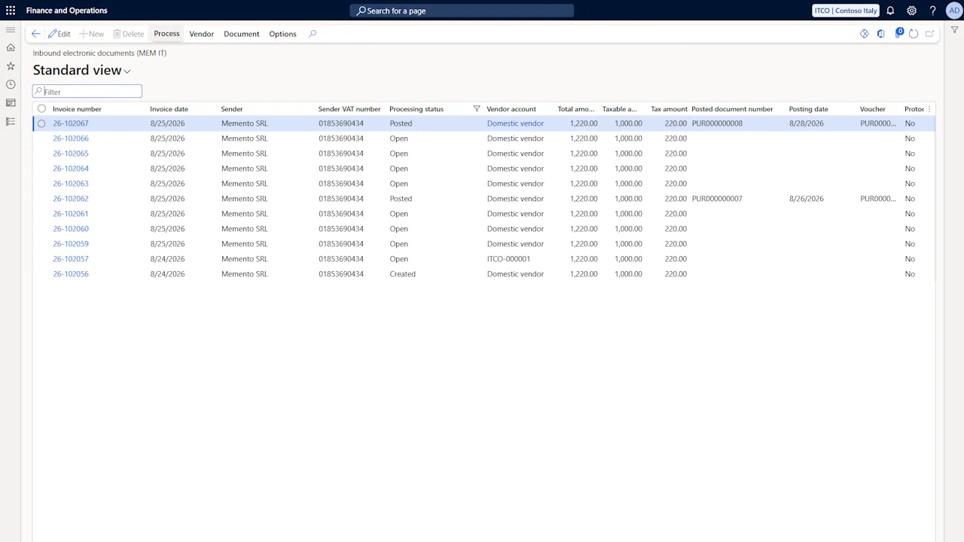Viewport: 964px width, 542px height.
Task: Click the Edit button
Action: click(59, 34)
